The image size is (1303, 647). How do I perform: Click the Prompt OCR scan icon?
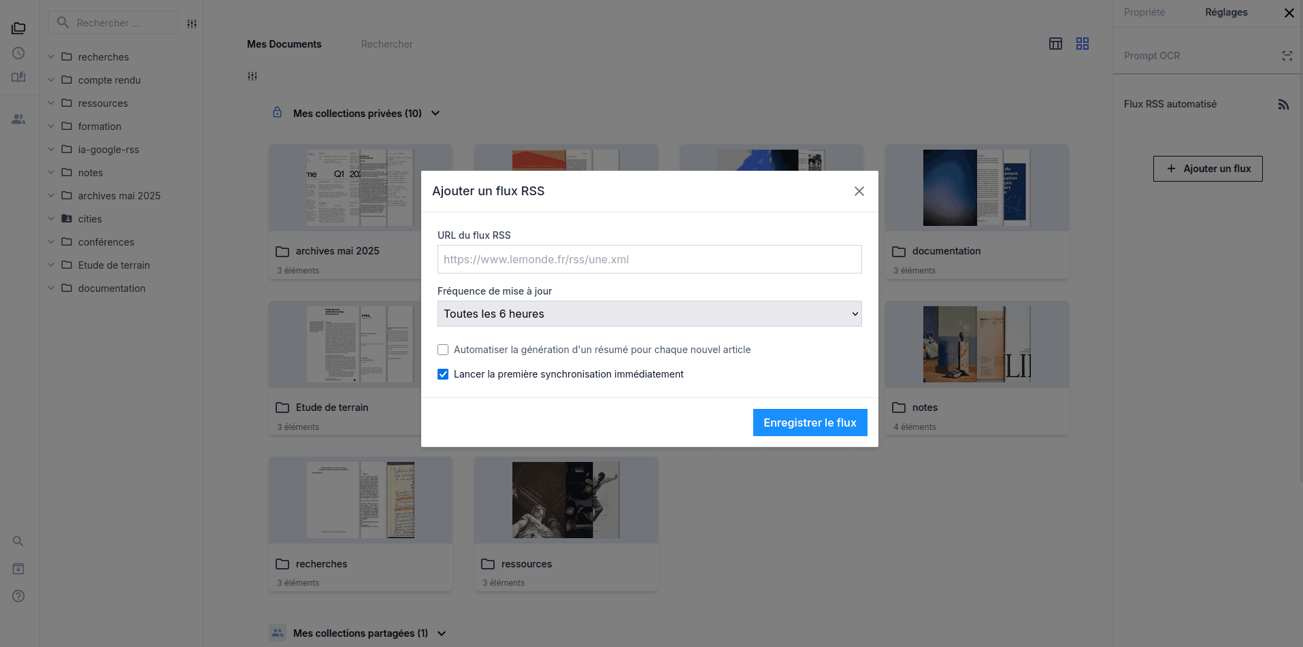1287,56
